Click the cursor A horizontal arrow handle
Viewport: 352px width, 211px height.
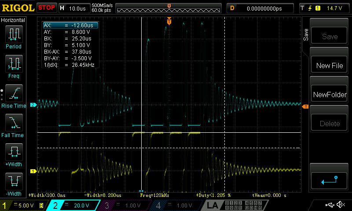(141, 191)
